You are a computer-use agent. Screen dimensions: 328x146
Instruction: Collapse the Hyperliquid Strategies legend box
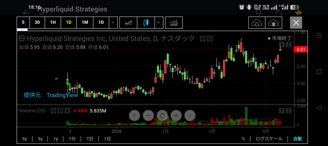[x=22, y=39]
